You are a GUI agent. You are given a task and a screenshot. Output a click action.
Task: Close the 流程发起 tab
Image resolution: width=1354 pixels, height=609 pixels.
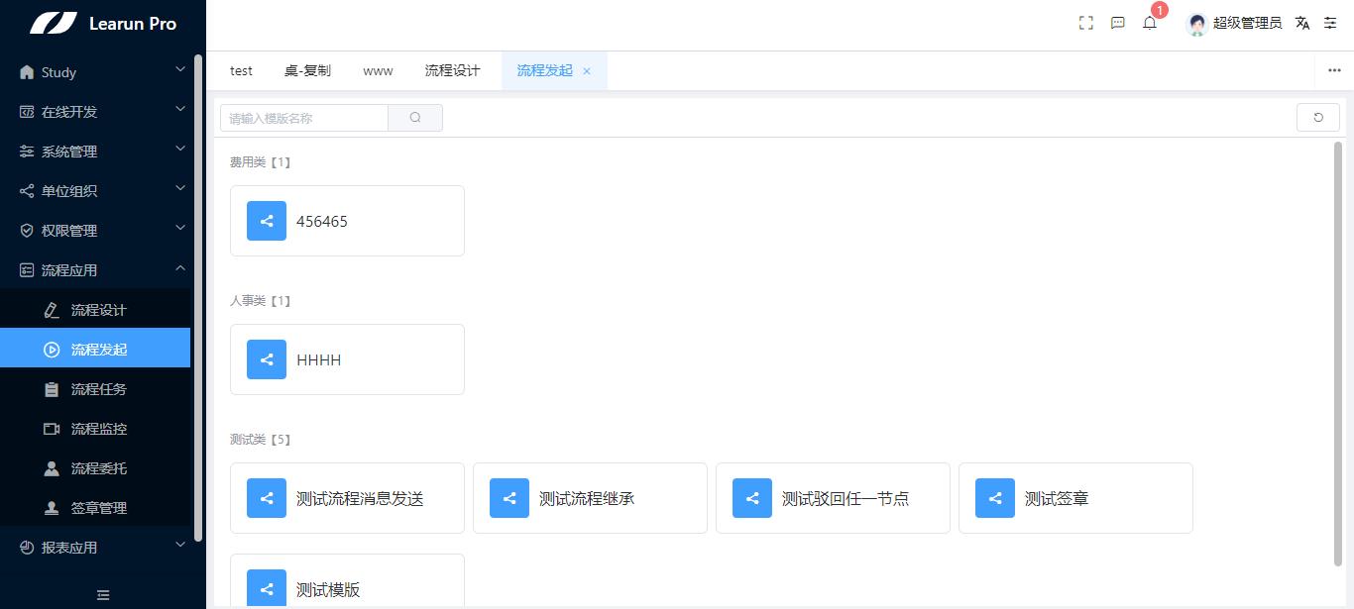(587, 70)
